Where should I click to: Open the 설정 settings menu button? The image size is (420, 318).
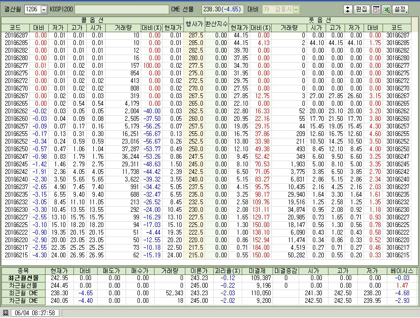tap(400, 9)
